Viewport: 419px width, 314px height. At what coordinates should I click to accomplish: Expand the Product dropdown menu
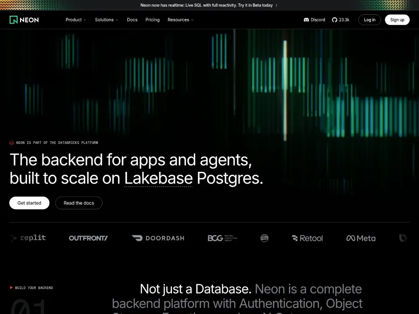click(x=76, y=20)
